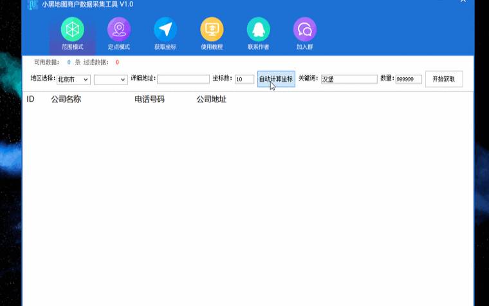Click the 关键词 field containing 汉堡
This screenshot has width=489, height=306.
tap(349, 79)
